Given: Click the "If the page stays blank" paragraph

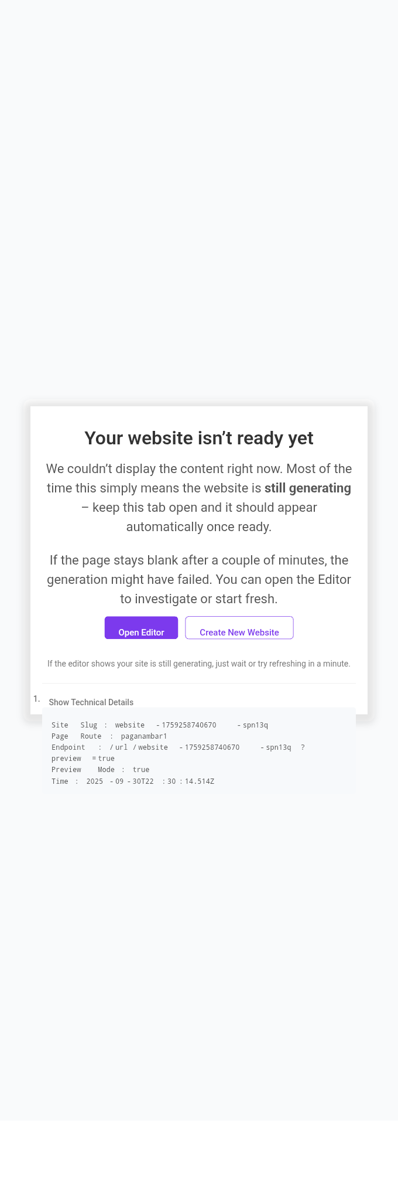Looking at the screenshot, I should (199, 579).
